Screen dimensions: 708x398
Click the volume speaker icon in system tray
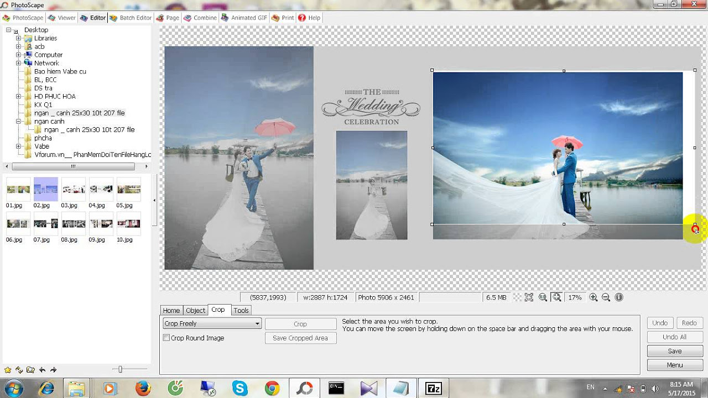655,389
